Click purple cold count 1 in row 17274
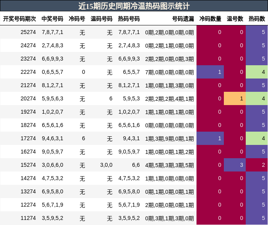The image size is (268, 225). click(210, 138)
